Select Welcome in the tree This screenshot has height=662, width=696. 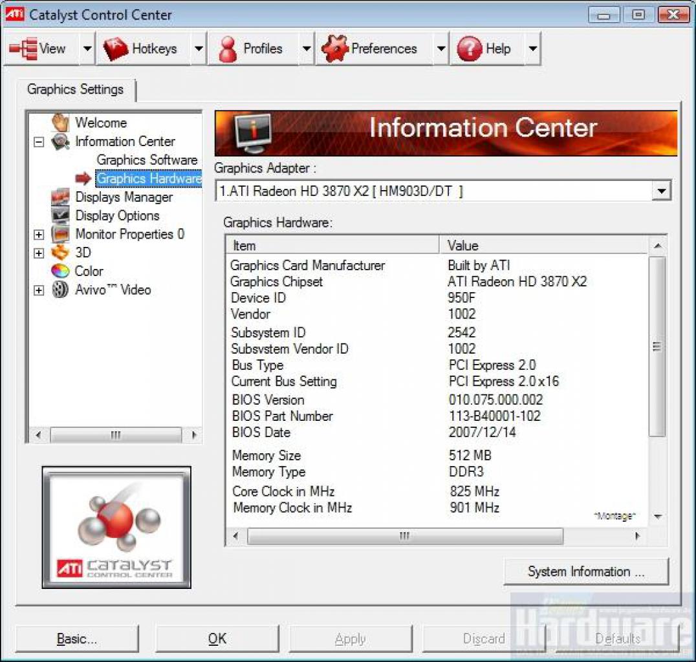[101, 122]
